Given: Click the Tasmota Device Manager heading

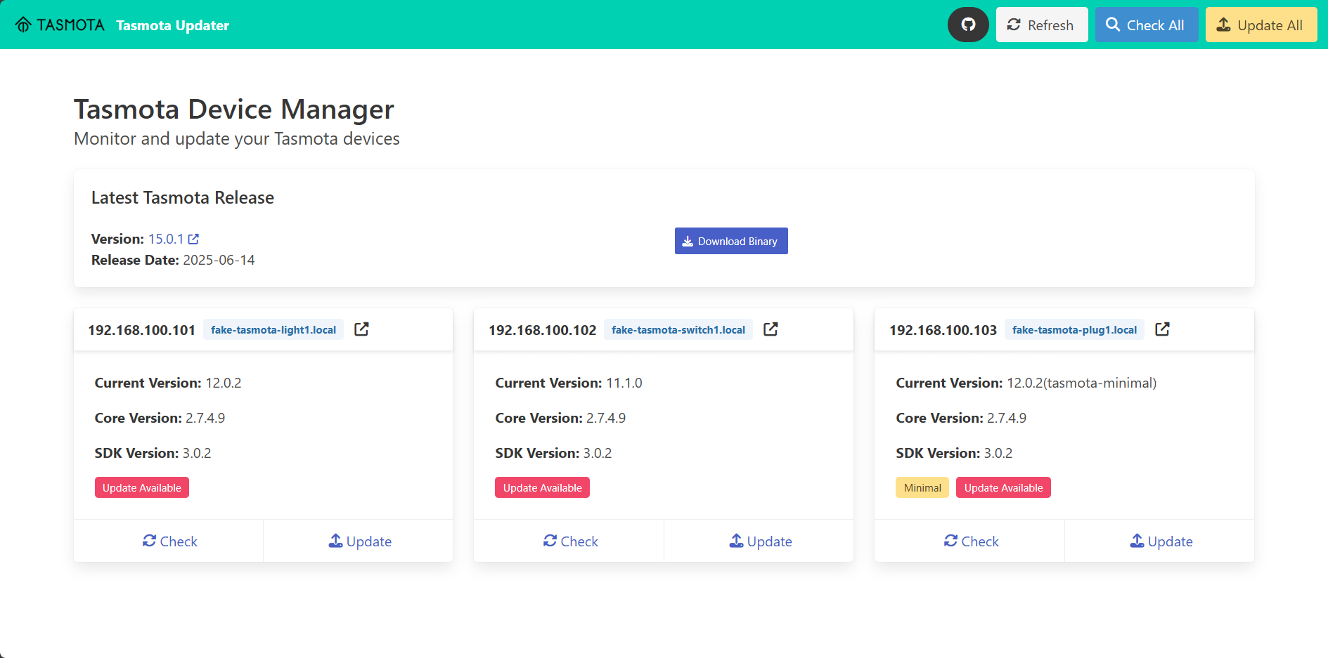Looking at the screenshot, I should click(x=234, y=110).
